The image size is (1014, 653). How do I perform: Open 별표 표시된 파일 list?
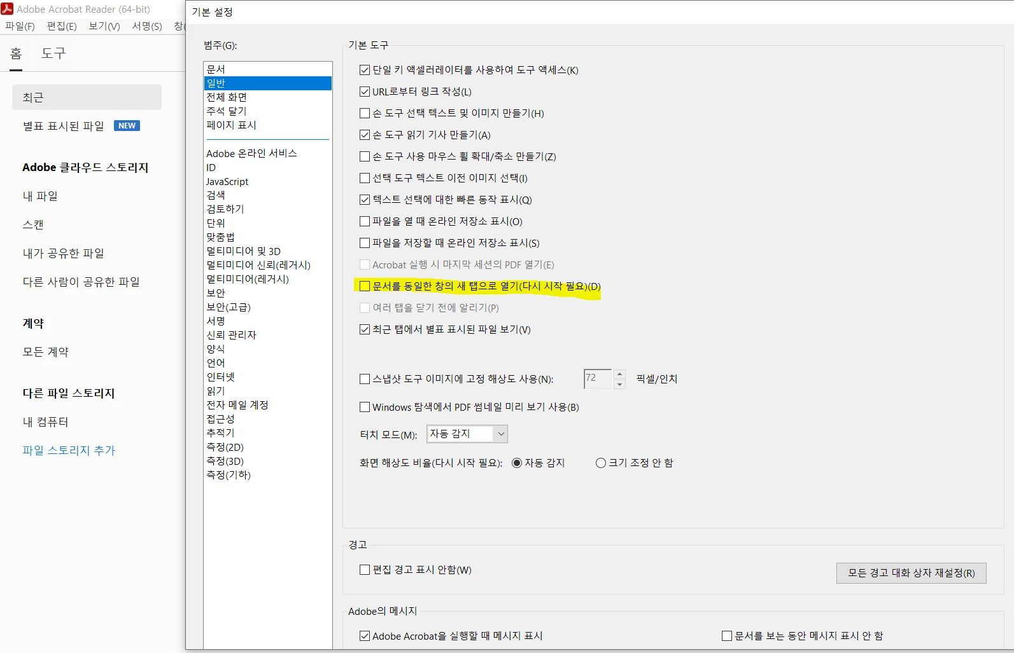click(x=64, y=126)
